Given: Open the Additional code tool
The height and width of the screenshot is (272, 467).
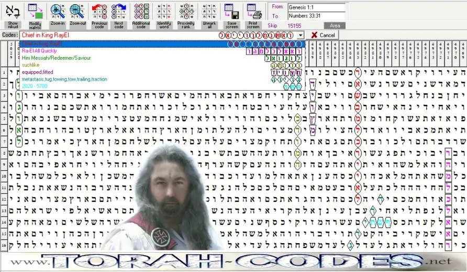Looking at the screenshot, I should 141,16.
